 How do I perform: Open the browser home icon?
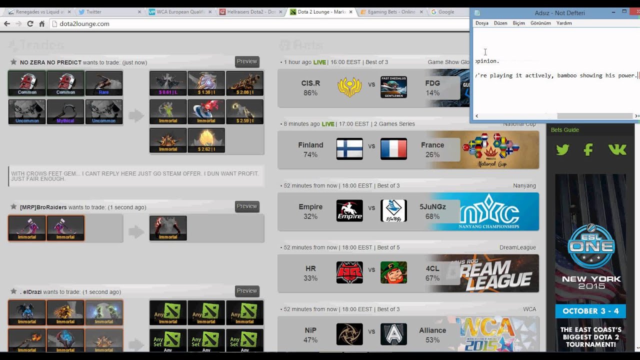(42, 23)
